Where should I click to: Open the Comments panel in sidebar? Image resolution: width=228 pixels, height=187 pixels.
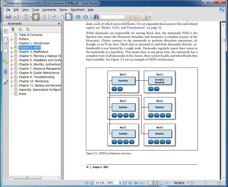5,61
